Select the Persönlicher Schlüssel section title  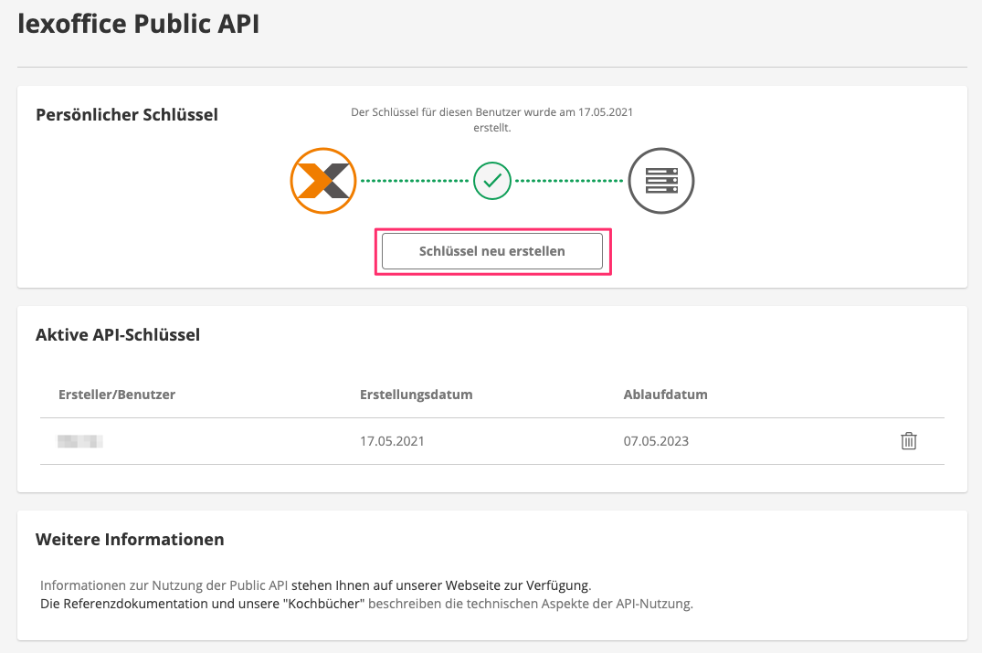pos(127,114)
